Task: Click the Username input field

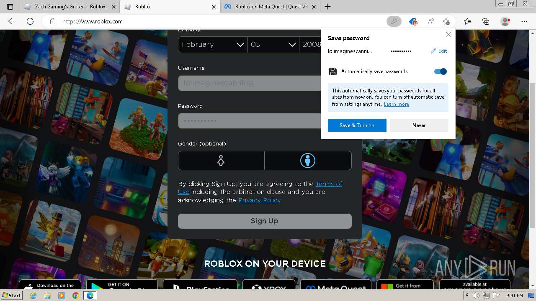Action: (250, 83)
